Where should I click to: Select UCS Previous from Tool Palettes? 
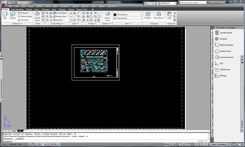pyautogui.click(x=223, y=69)
